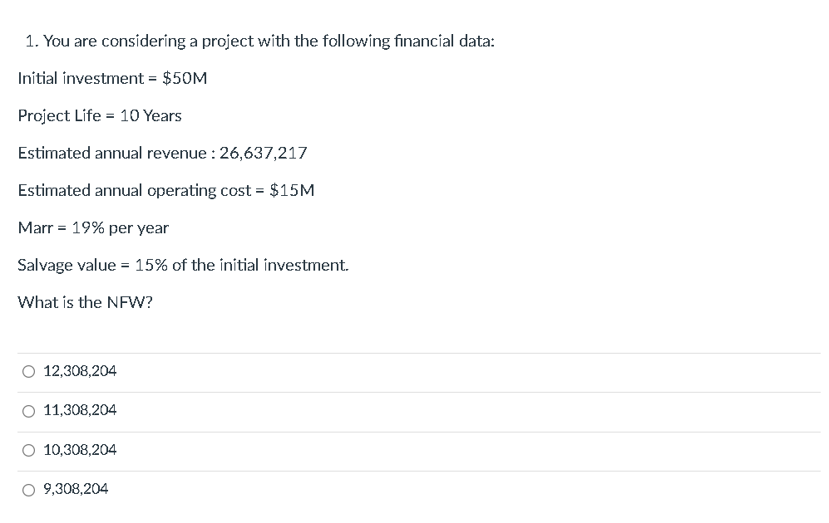Screen dimensions: 829x523
Task: Click the 10,308,204 answer label text
Action: tap(80, 450)
